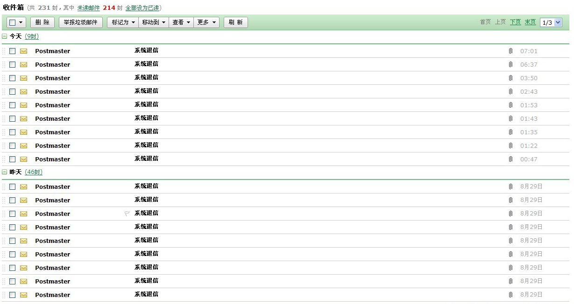Click drag handle of the 00:47 email row

[4, 159]
